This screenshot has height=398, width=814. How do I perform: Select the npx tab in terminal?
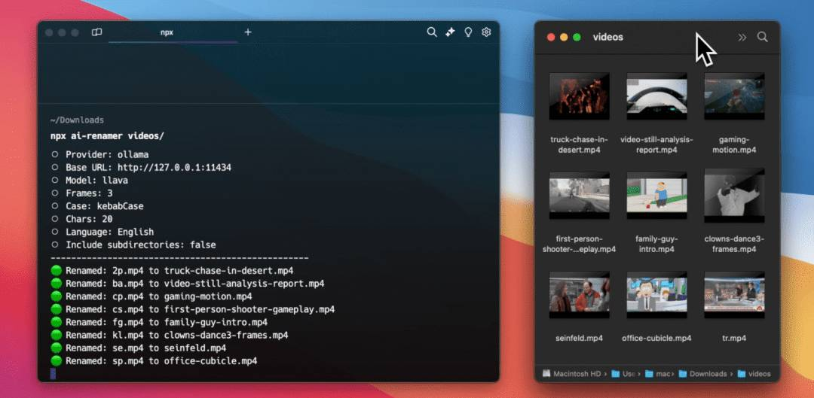point(167,32)
